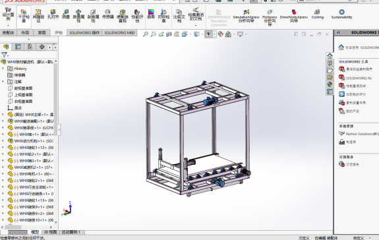Open the Design Study (设计算例) tool
The height and width of the screenshot is (240, 379).
click(x=8, y=14)
